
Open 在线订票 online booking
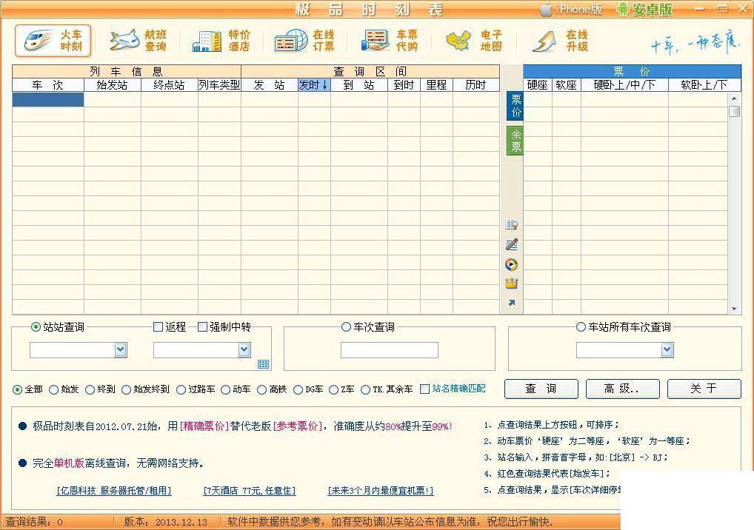pos(304,41)
